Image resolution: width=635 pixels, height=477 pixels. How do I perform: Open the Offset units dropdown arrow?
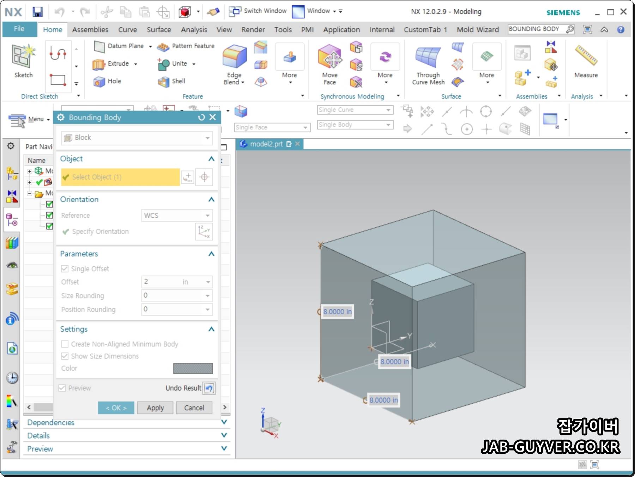click(208, 282)
